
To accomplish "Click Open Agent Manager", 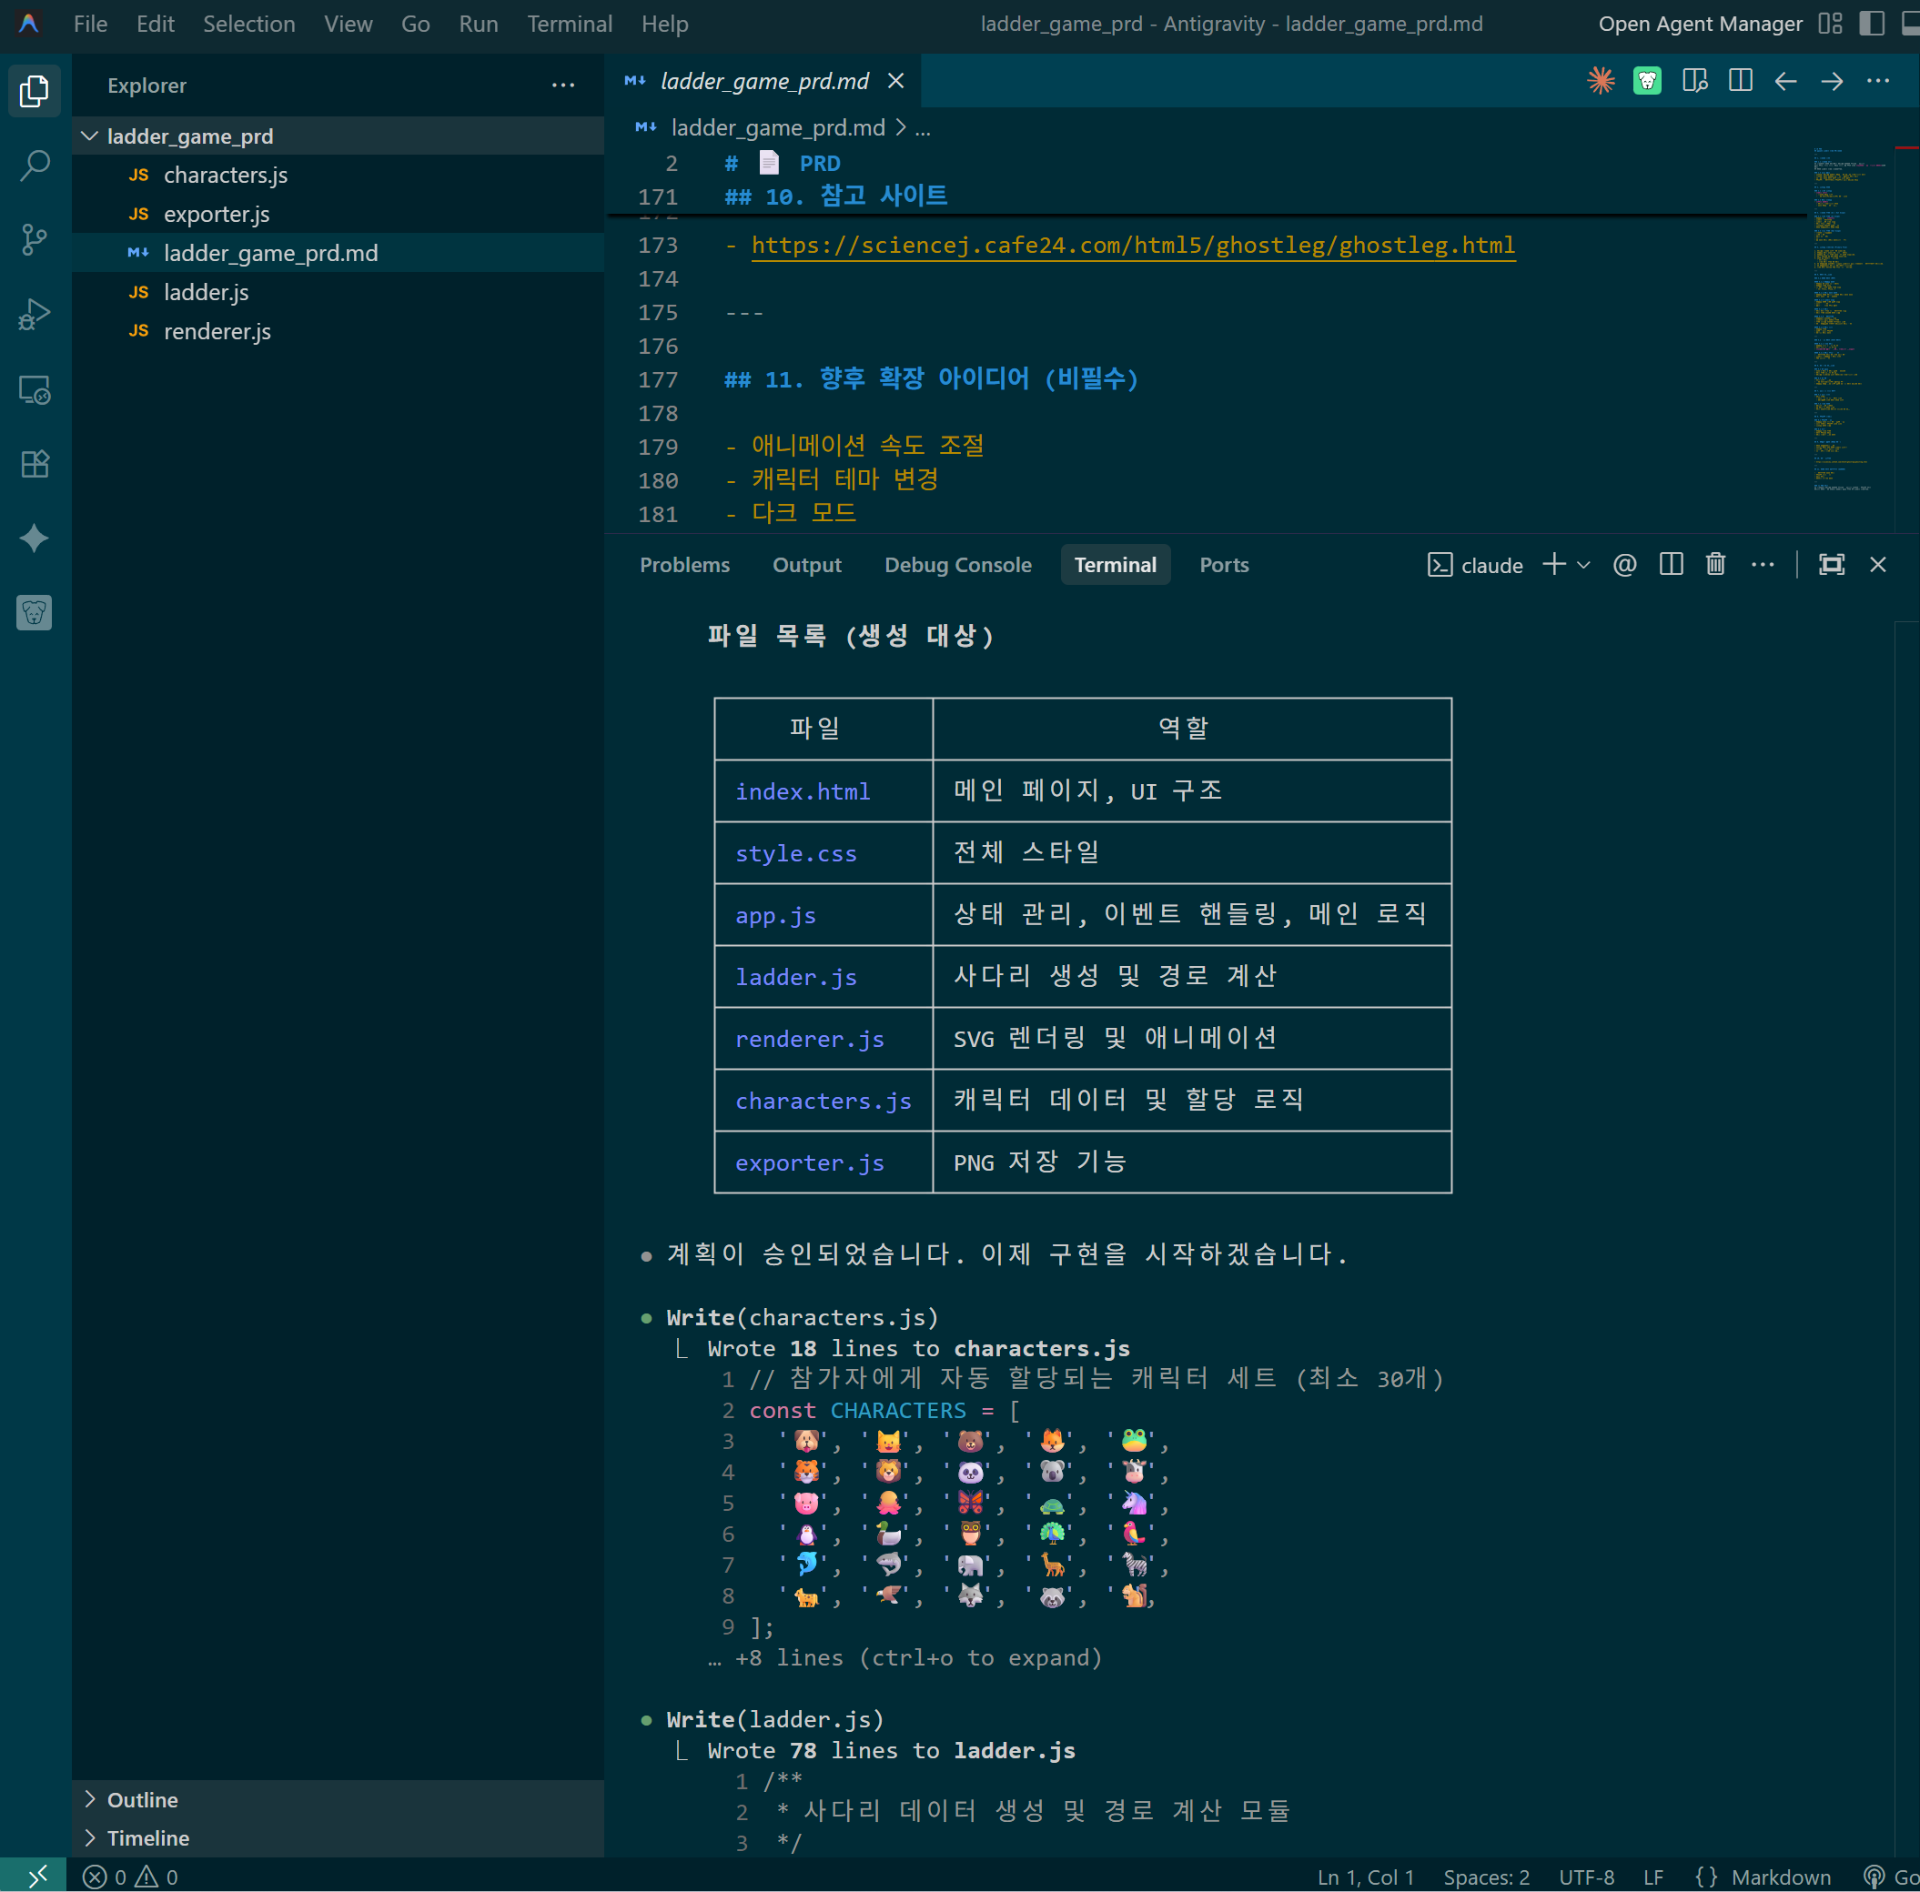I will point(1700,23).
